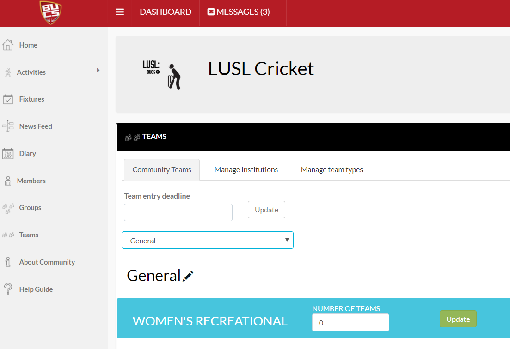Expand the Activities submenu arrow
Image resolution: width=510 pixels, height=349 pixels.
pos(98,71)
